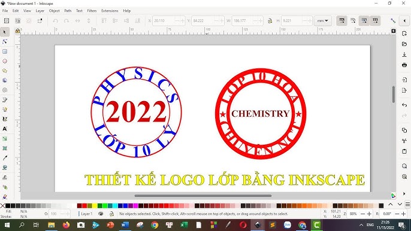The width and height of the screenshot is (411, 231).
Task: Toggle move gradients with object
Action: [x=364, y=21]
